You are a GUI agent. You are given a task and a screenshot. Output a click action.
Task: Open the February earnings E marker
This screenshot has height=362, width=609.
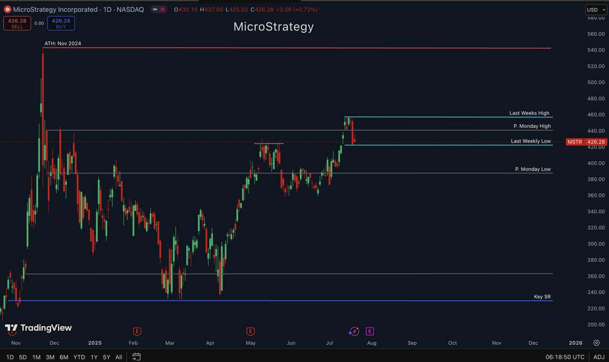pyautogui.click(x=137, y=331)
